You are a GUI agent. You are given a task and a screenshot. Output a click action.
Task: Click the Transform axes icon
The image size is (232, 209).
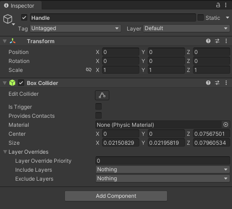[13, 41]
